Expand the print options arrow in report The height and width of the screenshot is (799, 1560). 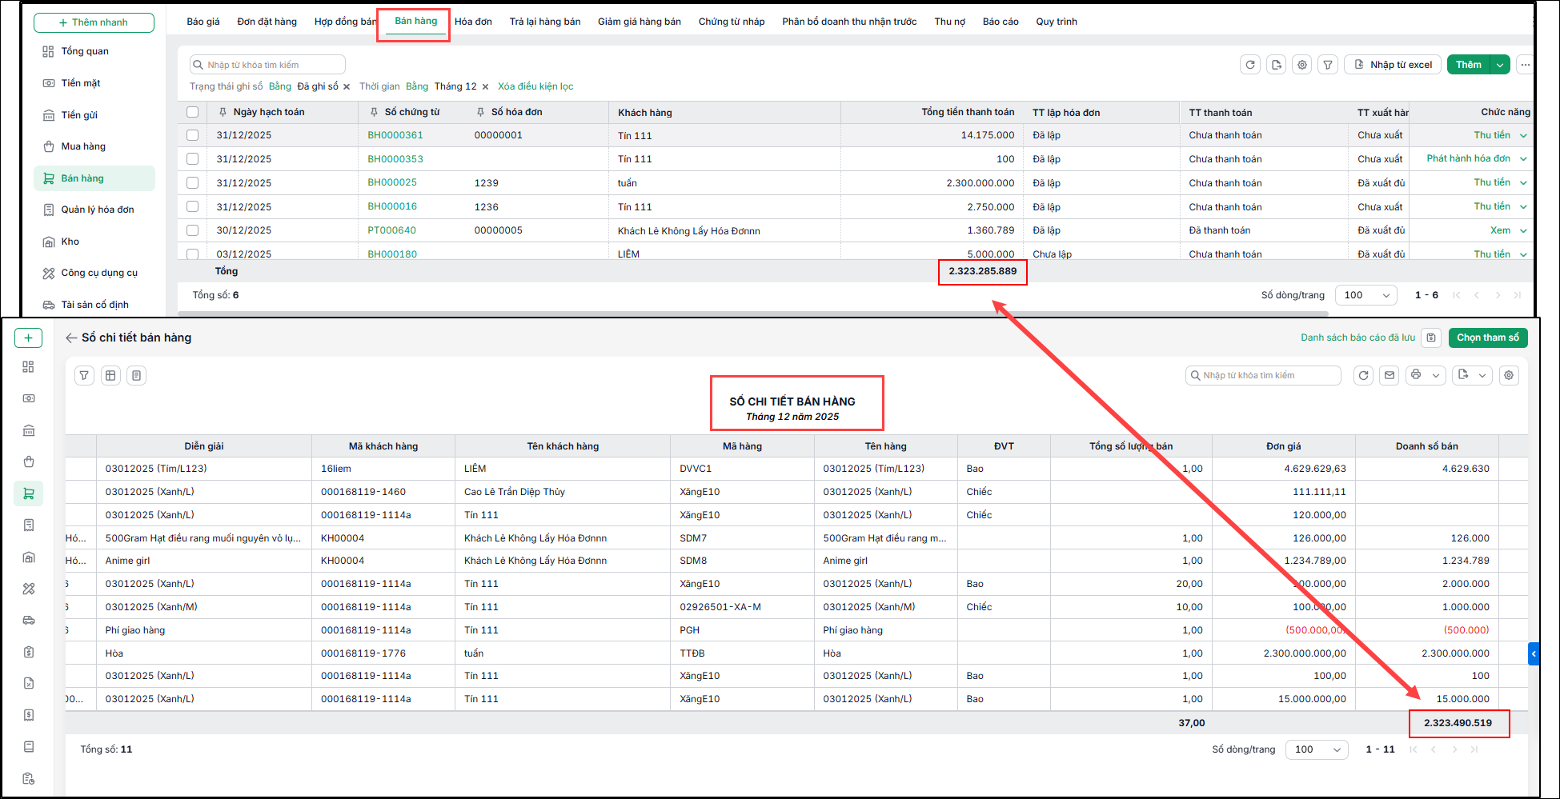[x=1436, y=375]
